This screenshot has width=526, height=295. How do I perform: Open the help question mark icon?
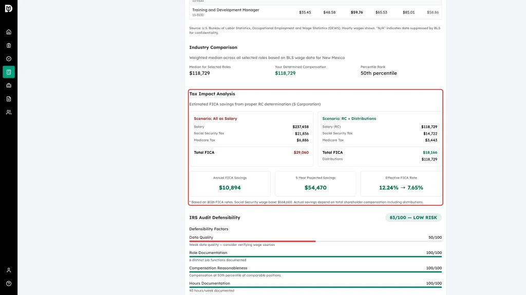(x=9, y=284)
